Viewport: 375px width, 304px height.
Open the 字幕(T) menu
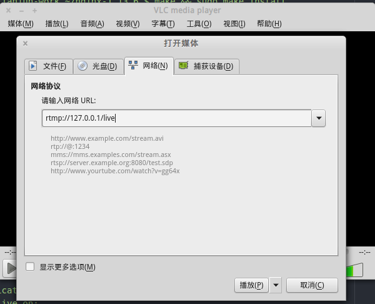163,24
